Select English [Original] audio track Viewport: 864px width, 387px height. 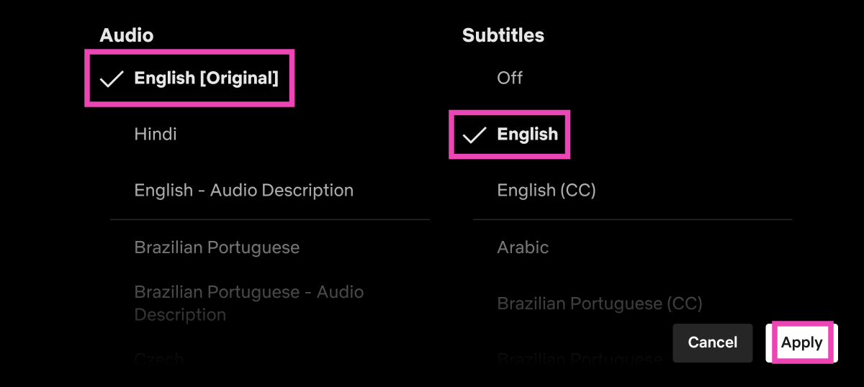[206, 78]
